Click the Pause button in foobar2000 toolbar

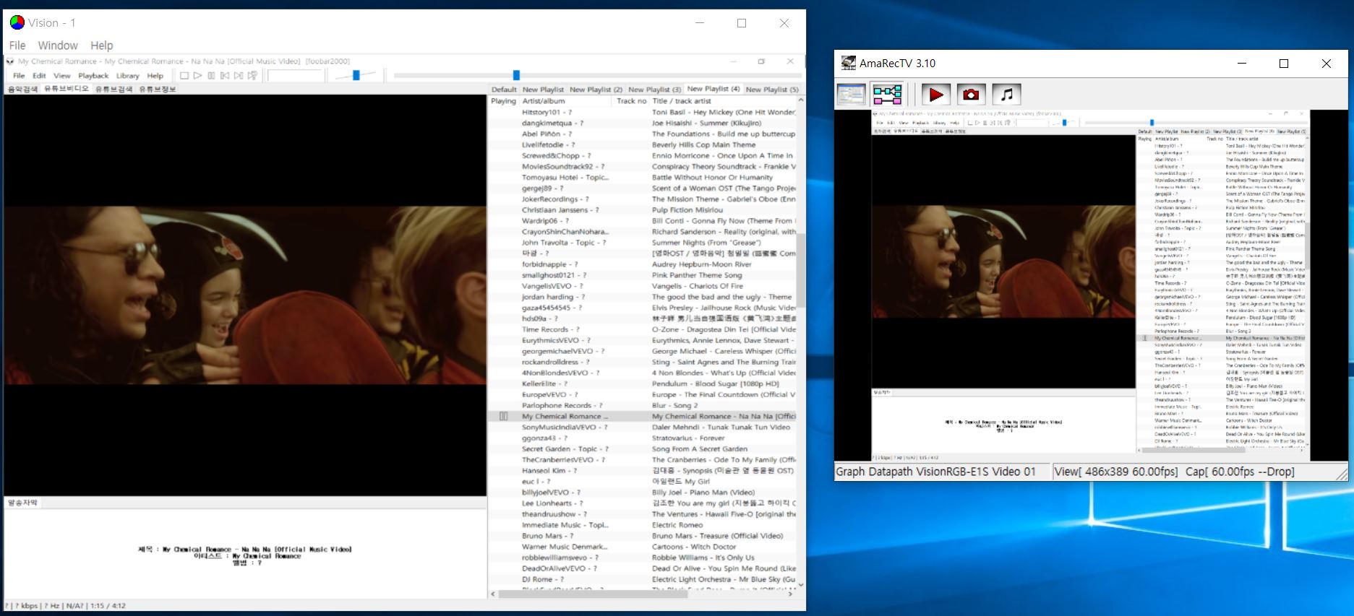pyautogui.click(x=211, y=75)
